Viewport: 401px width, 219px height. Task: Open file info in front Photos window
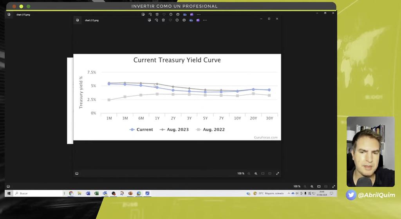177,20
